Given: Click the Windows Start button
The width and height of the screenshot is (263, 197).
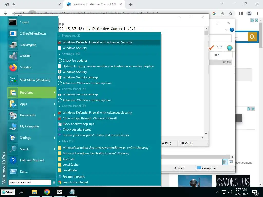Looking at the screenshot, I should coord(8,192).
